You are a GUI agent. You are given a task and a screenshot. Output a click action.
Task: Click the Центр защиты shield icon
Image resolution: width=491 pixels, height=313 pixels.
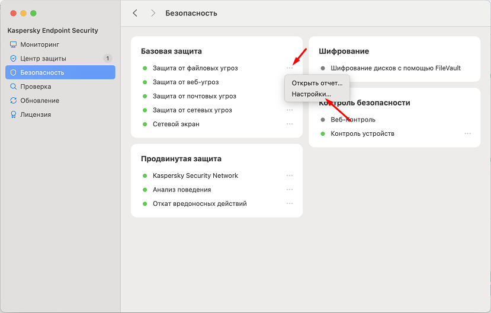pyautogui.click(x=14, y=59)
